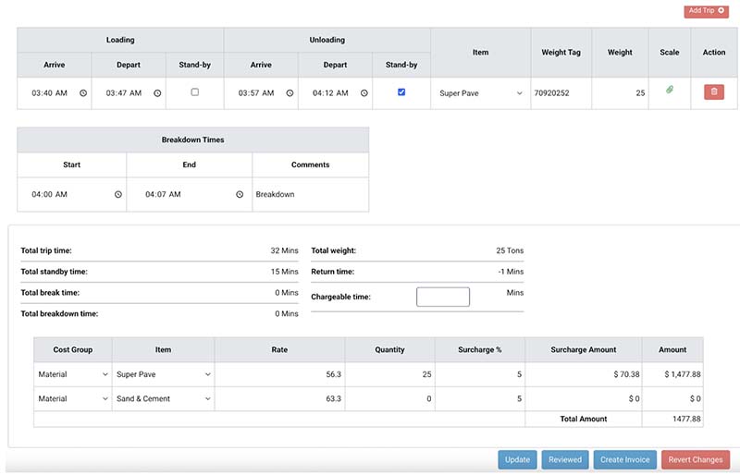Open the Item dropdown showing Sand & Cement

pos(164,398)
